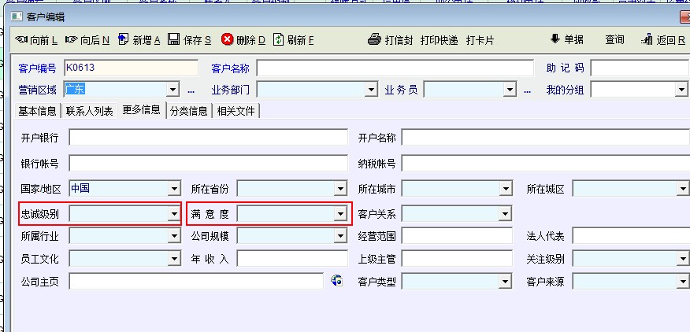
Task: Click the 返回 (return) toolbar icon
Action: (x=647, y=39)
